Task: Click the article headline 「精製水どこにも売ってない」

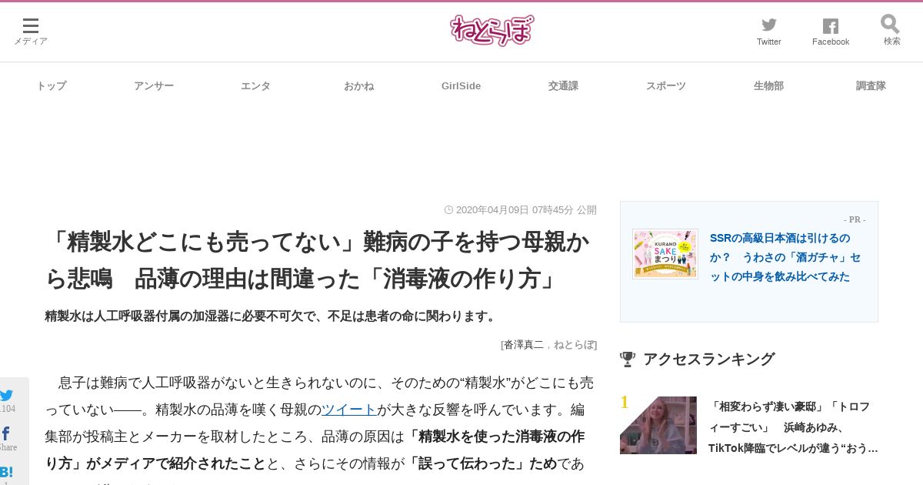Action: pyautogui.click(x=317, y=260)
